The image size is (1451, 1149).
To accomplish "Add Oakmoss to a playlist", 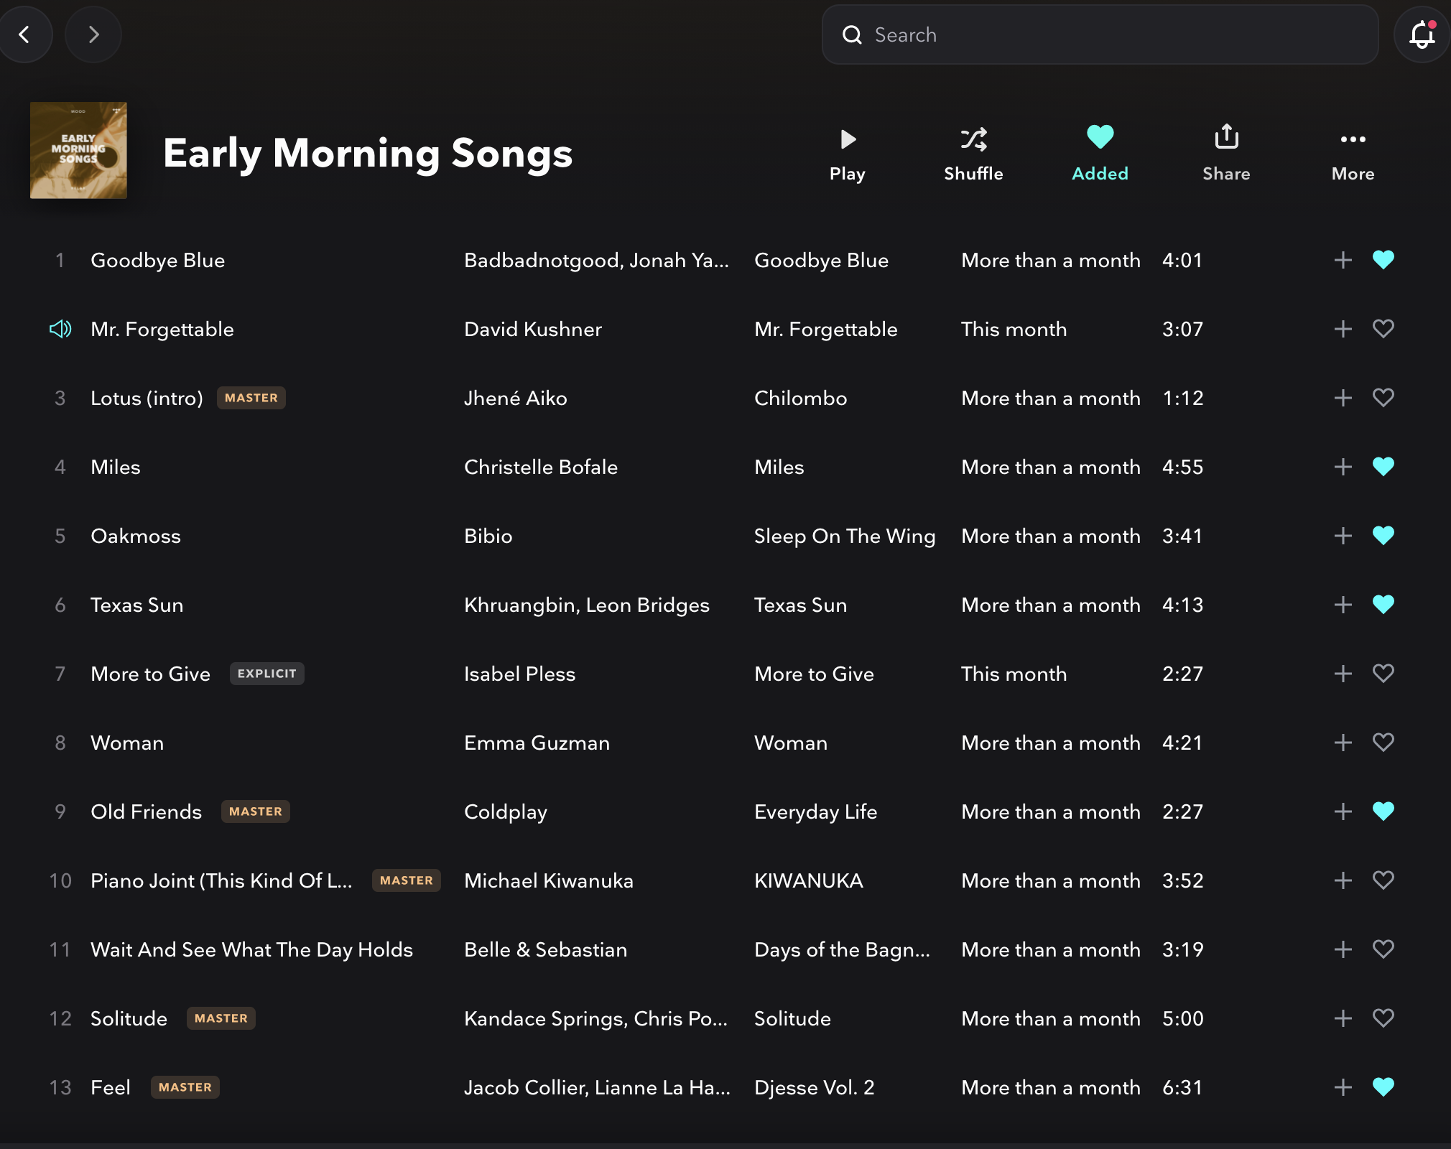I will tap(1343, 536).
